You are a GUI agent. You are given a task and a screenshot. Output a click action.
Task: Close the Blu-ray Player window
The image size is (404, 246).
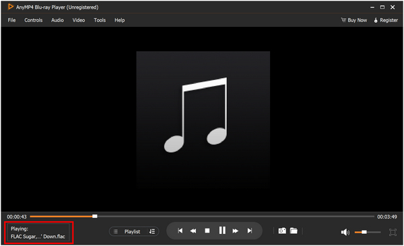point(393,7)
